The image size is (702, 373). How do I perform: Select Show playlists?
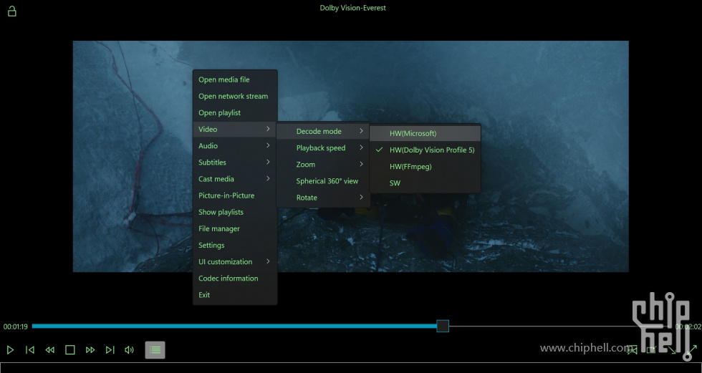[235, 212]
